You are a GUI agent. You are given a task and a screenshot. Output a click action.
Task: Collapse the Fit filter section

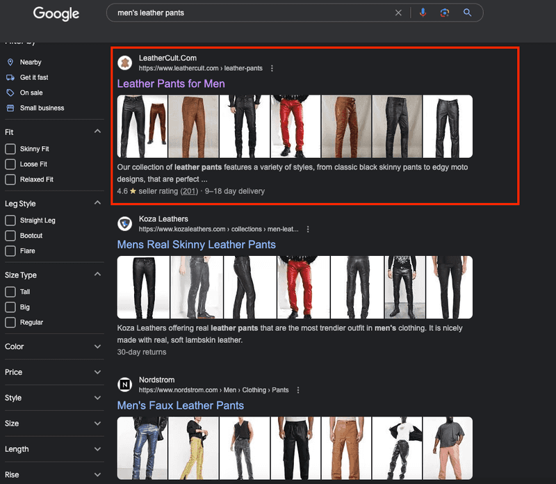click(97, 131)
